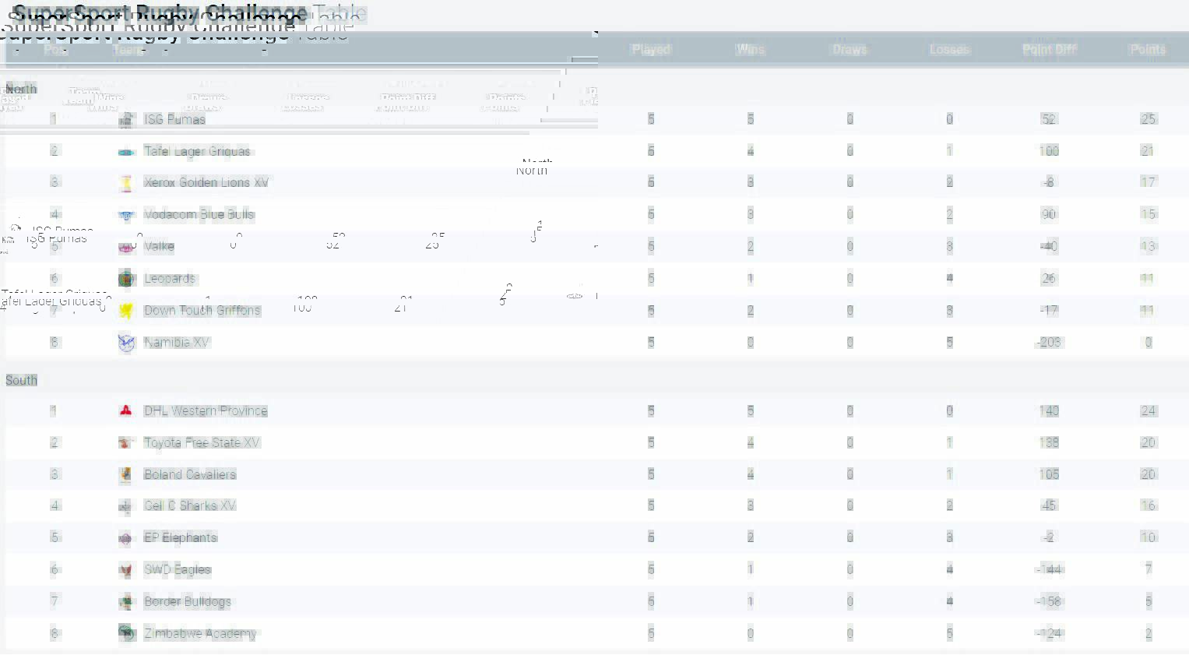Sort table by Played column header
This screenshot has width=1189, height=655.
click(x=651, y=50)
